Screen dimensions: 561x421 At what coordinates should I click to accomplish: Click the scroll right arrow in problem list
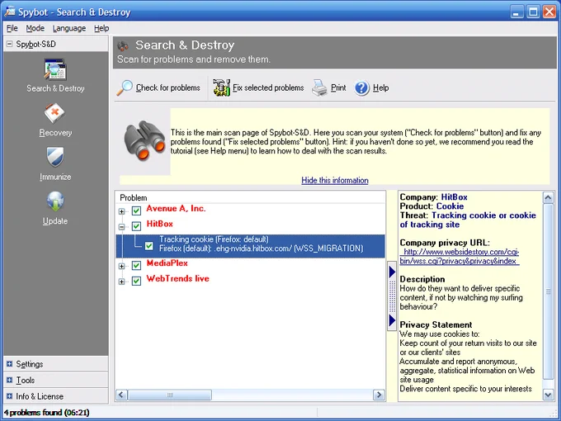[x=379, y=395]
